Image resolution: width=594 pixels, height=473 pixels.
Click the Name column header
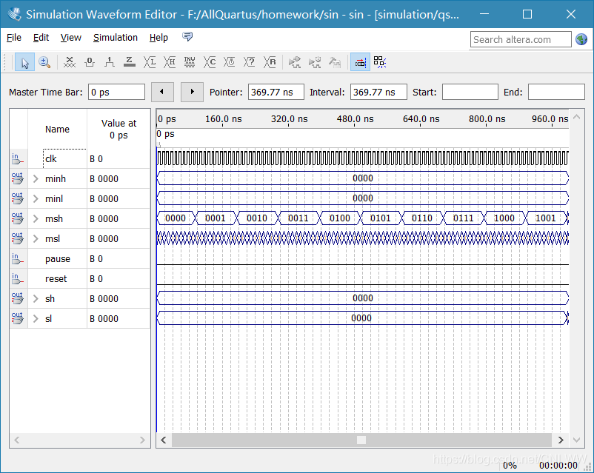[x=57, y=129]
